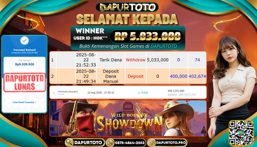Click the Instagram icon beside DAPURTOTO.PRO

151,143
